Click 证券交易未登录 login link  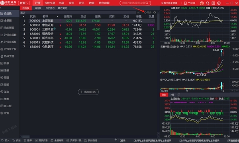[169, 3]
